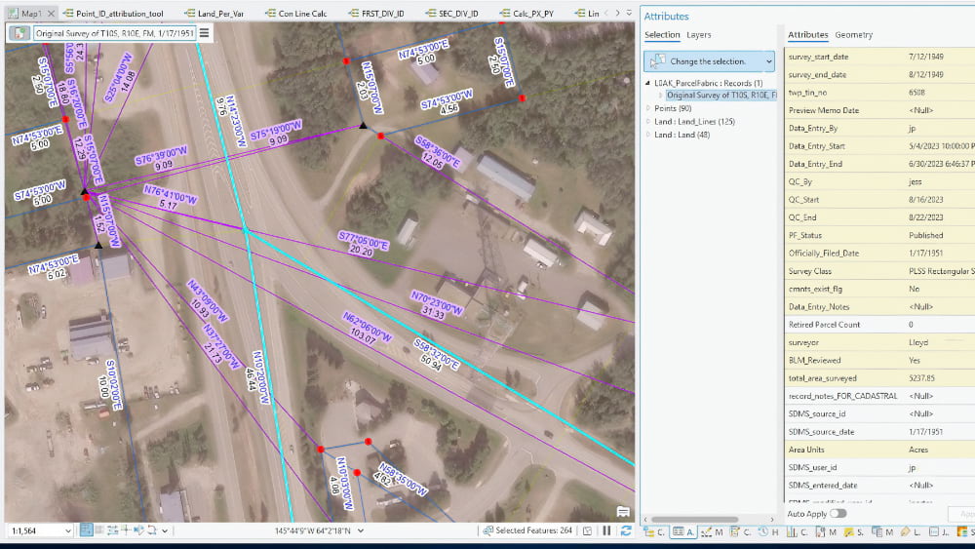Click the survey_start_date value 7/12/1949
This screenshot has height=549, width=975.
pyautogui.click(x=926, y=57)
